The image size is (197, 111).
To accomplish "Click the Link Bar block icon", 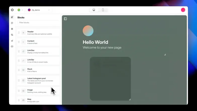I will (x=23, y=61).
